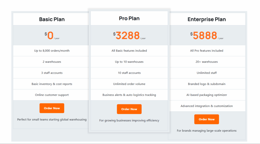Order the Enterprise Plan now
This screenshot has height=144, width=260.
coord(206,119)
